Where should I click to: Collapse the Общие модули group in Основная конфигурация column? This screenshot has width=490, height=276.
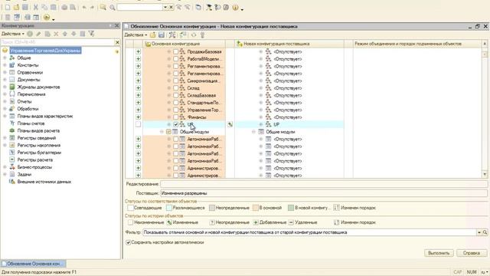click(162, 132)
